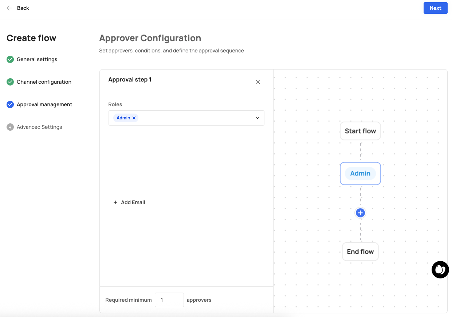Click the Channel configuration green checkmark
The image size is (452, 317).
(10, 82)
